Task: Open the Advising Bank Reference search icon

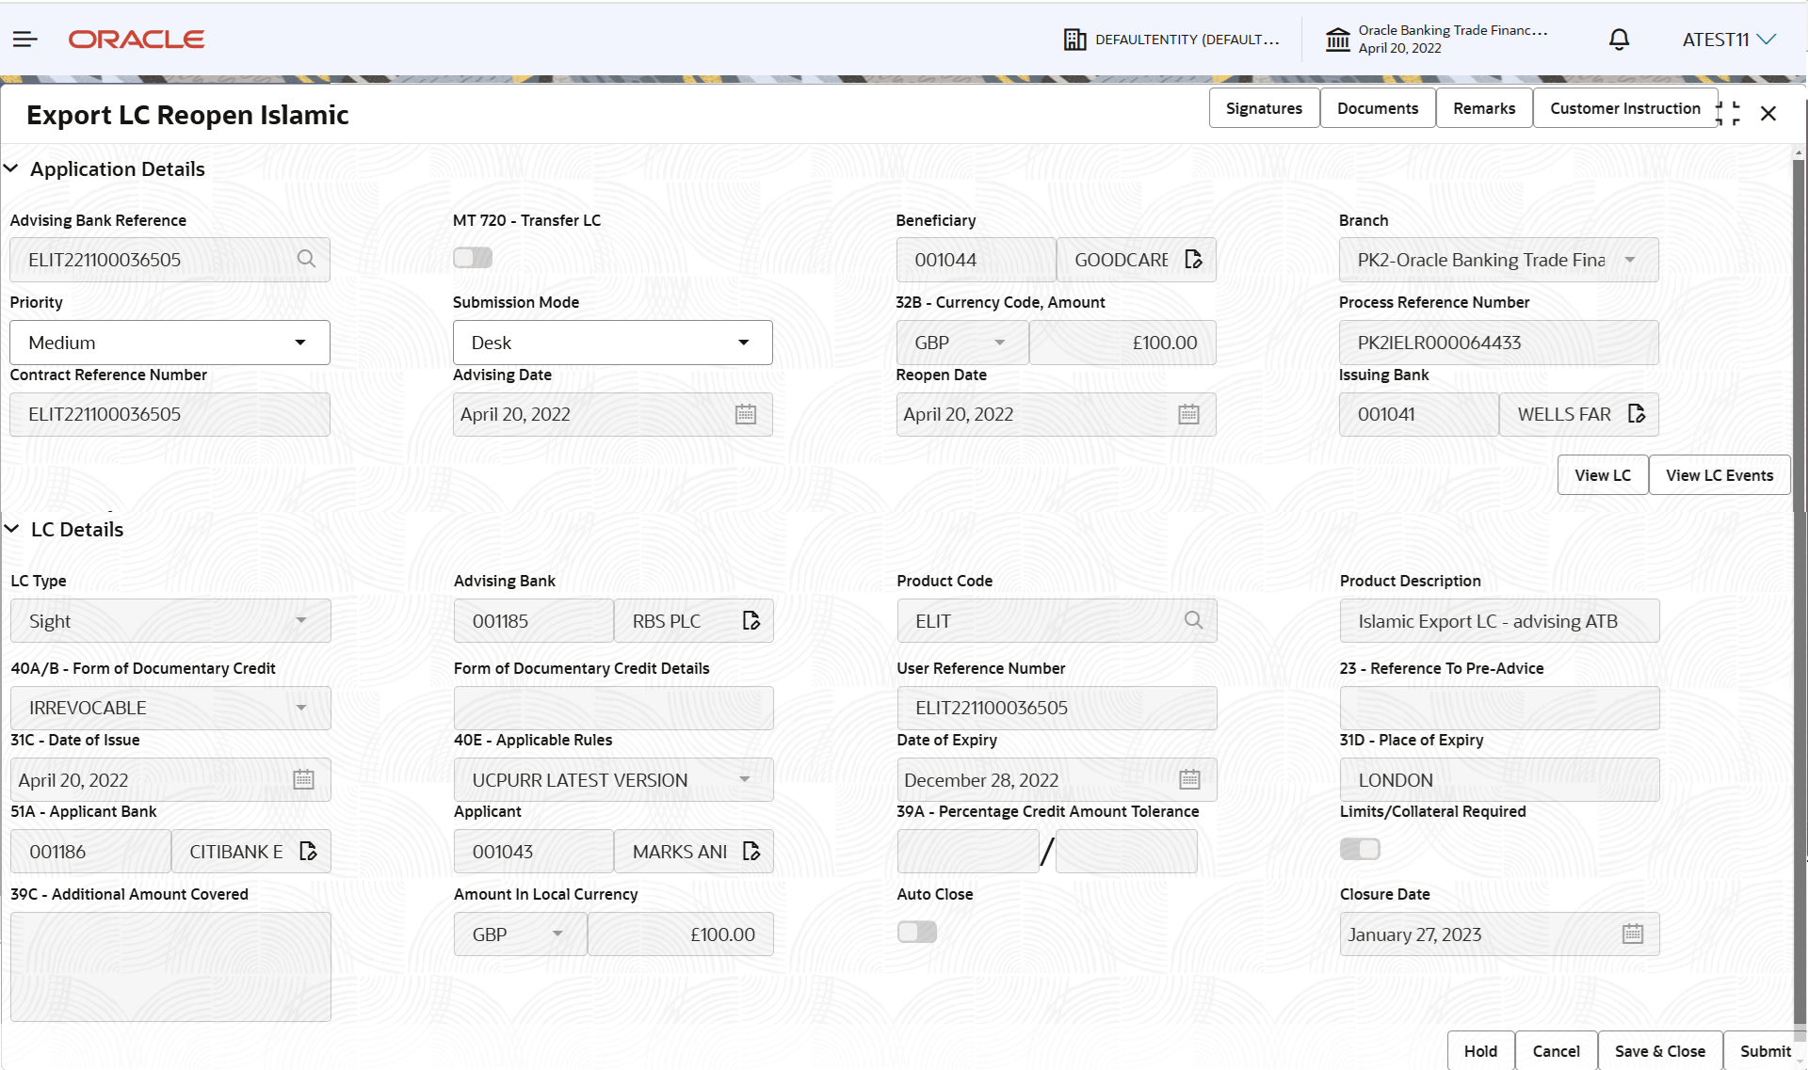Action: pyautogui.click(x=307, y=259)
